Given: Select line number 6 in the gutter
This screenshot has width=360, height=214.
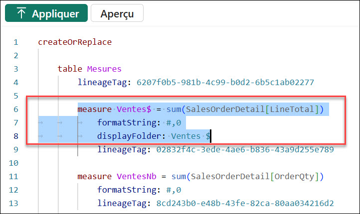Looking at the screenshot, I should click(16, 109).
